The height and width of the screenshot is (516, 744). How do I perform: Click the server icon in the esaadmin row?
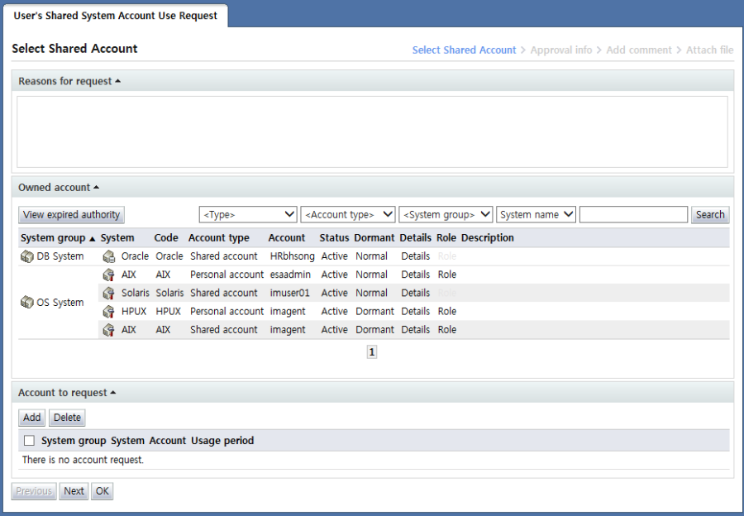[108, 275]
